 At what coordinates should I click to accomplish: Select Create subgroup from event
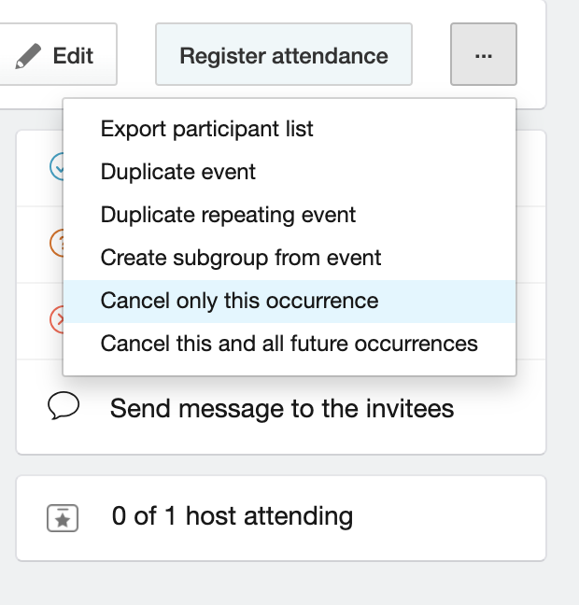tap(241, 258)
